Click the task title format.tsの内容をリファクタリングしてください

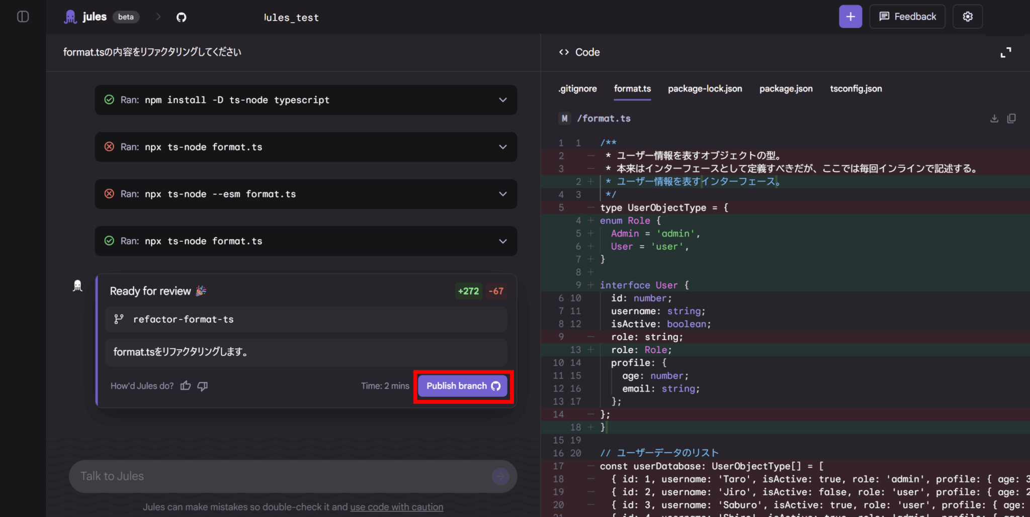click(152, 52)
